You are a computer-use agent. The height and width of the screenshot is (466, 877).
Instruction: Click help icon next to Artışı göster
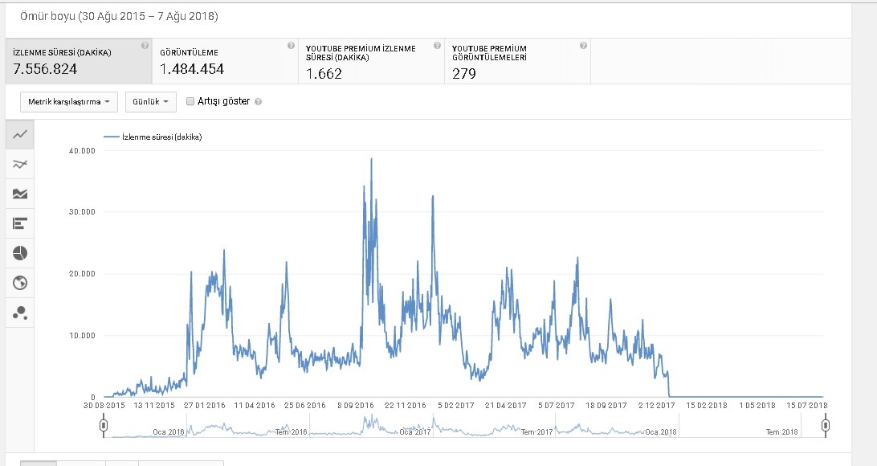[x=258, y=102]
